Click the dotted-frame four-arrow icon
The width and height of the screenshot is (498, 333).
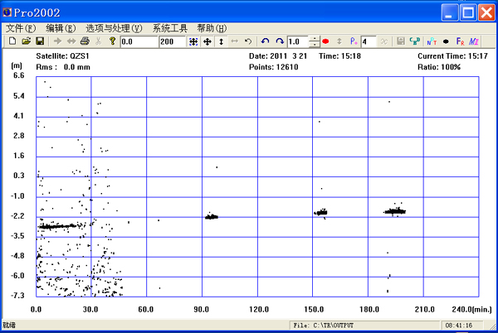tap(193, 41)
